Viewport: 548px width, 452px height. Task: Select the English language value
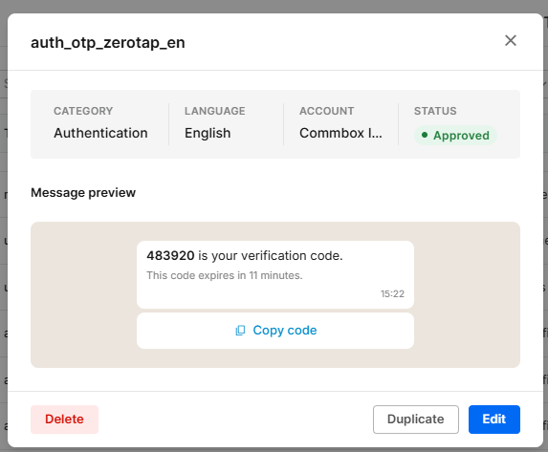(x=208, y=133)
